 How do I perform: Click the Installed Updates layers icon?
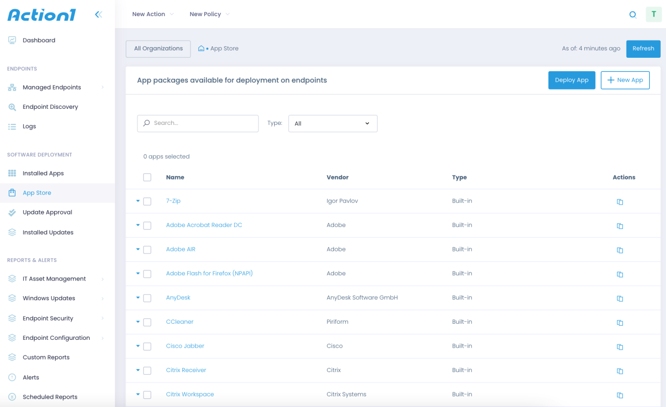coord(12,232)
